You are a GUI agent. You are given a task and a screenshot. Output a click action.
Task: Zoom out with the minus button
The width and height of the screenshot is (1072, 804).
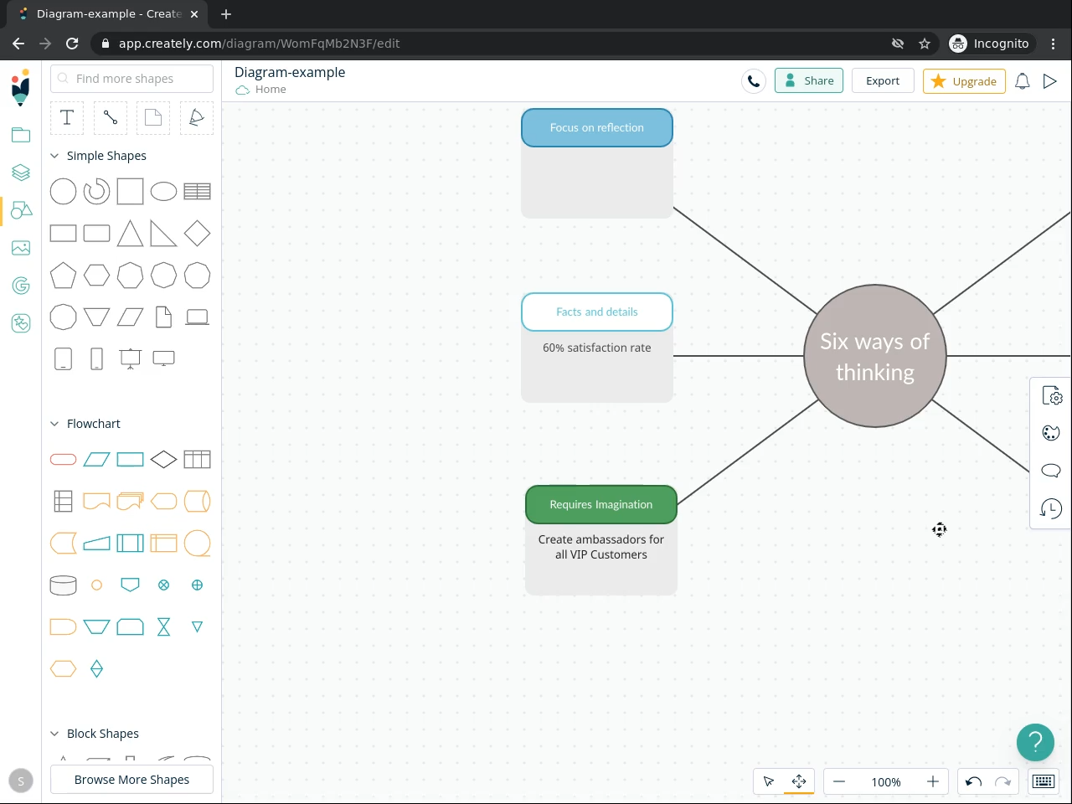839,781
